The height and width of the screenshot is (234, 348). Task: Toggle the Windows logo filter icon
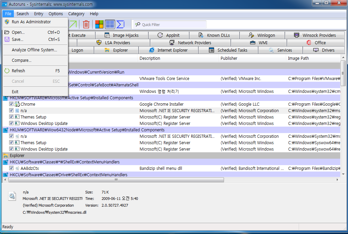click(x=99, y=24)
